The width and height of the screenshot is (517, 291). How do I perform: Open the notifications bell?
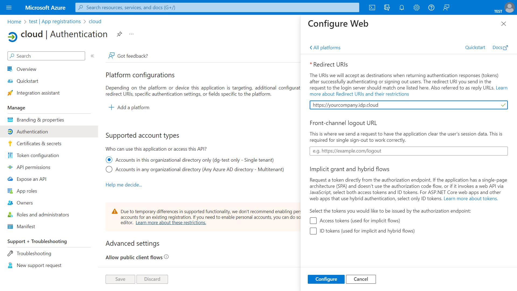402,8
